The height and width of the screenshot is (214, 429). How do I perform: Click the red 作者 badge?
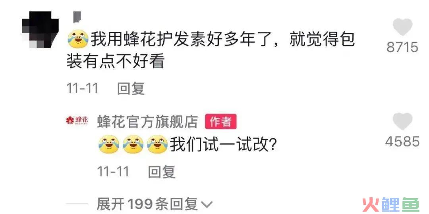[221, 121]
